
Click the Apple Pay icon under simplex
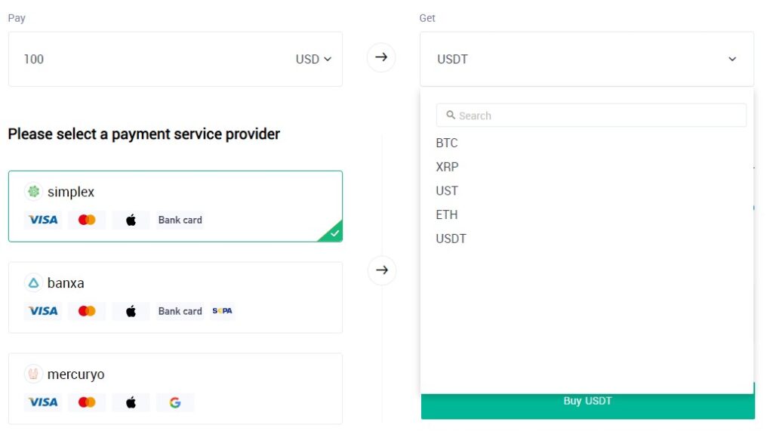[131, 220]
